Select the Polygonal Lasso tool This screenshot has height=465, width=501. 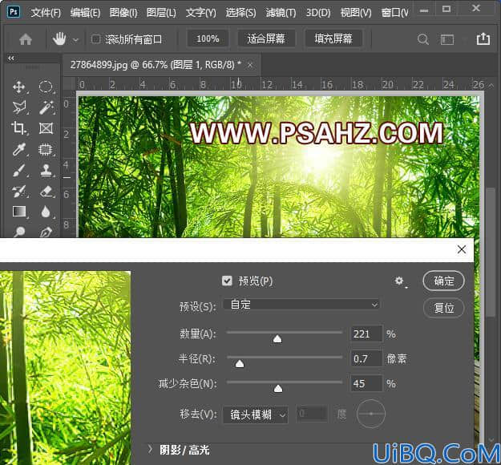pyautogui.click(x=19, y=107)
